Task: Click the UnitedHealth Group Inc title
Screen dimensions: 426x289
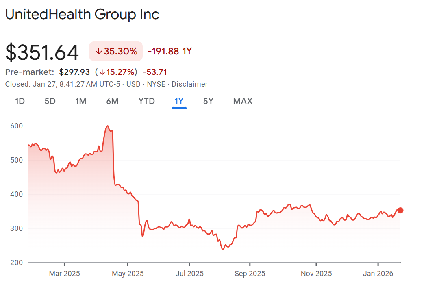Action: [82, 14]
